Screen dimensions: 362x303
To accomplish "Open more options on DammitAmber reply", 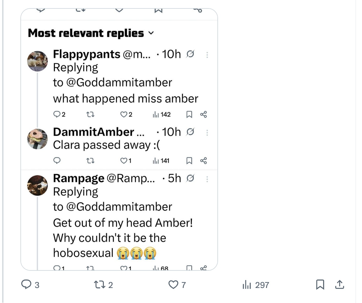I will click(207, 132).
